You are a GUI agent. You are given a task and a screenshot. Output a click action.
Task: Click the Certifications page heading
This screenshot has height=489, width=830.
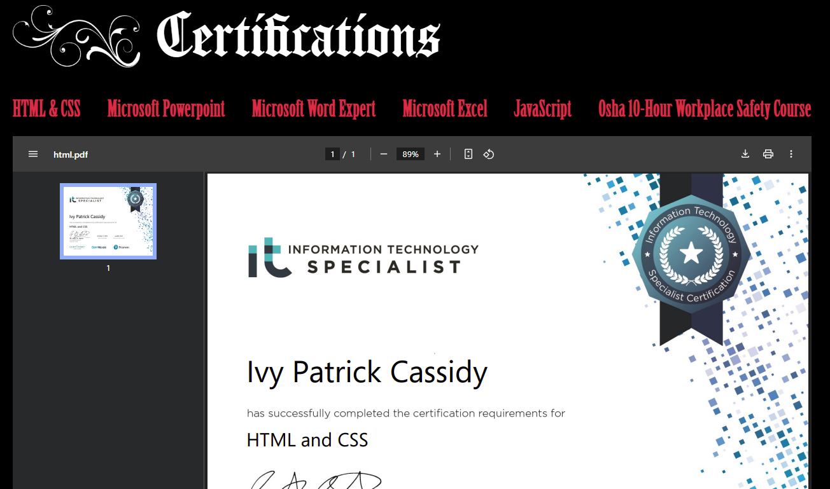pyautogui.click(x=298, y=36)
